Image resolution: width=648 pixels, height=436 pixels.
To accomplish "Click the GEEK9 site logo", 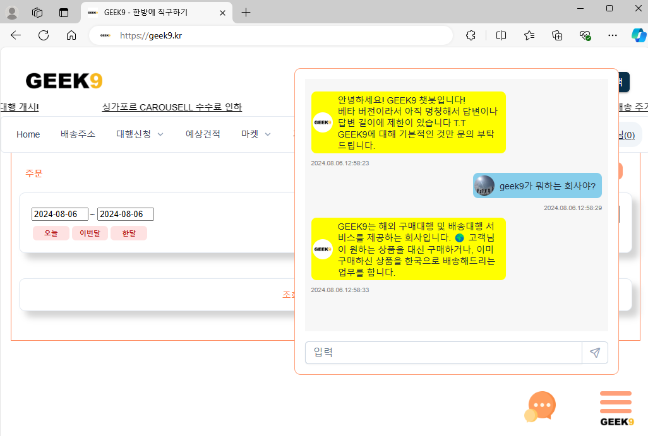I will pos(64,81).
